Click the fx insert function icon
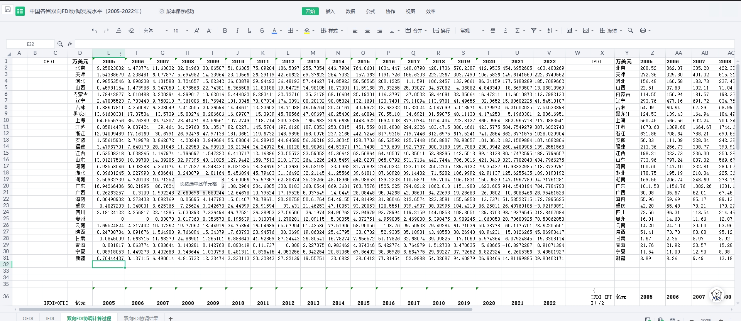 click(70, 44)
